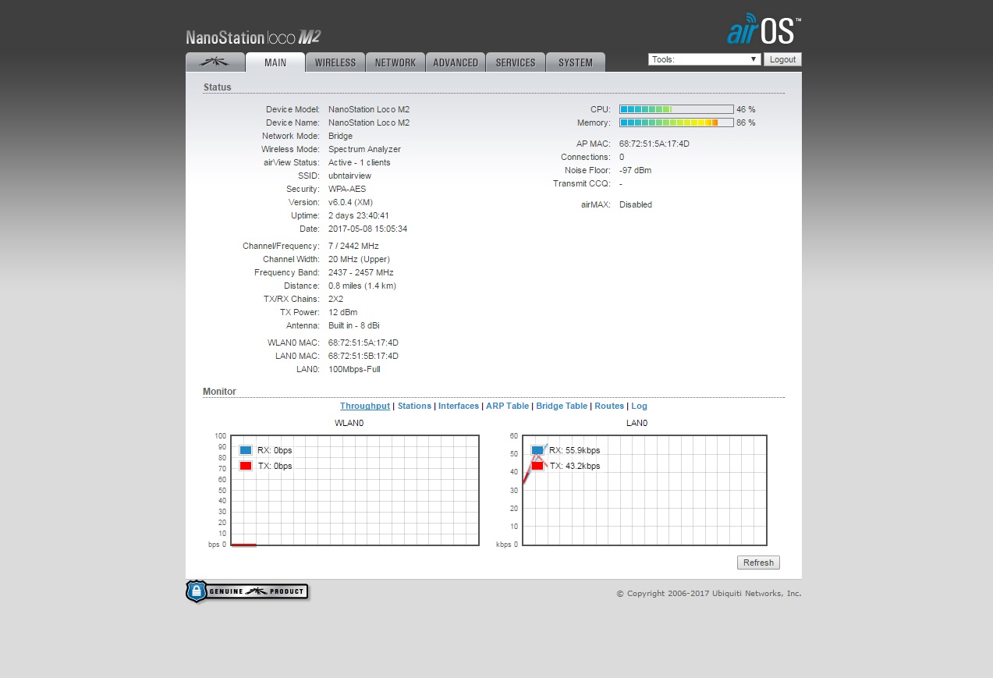This screenshot has width=993, height=678.
Task: Click the NanoStation loco M2 logo
Action: click(254, 37)
